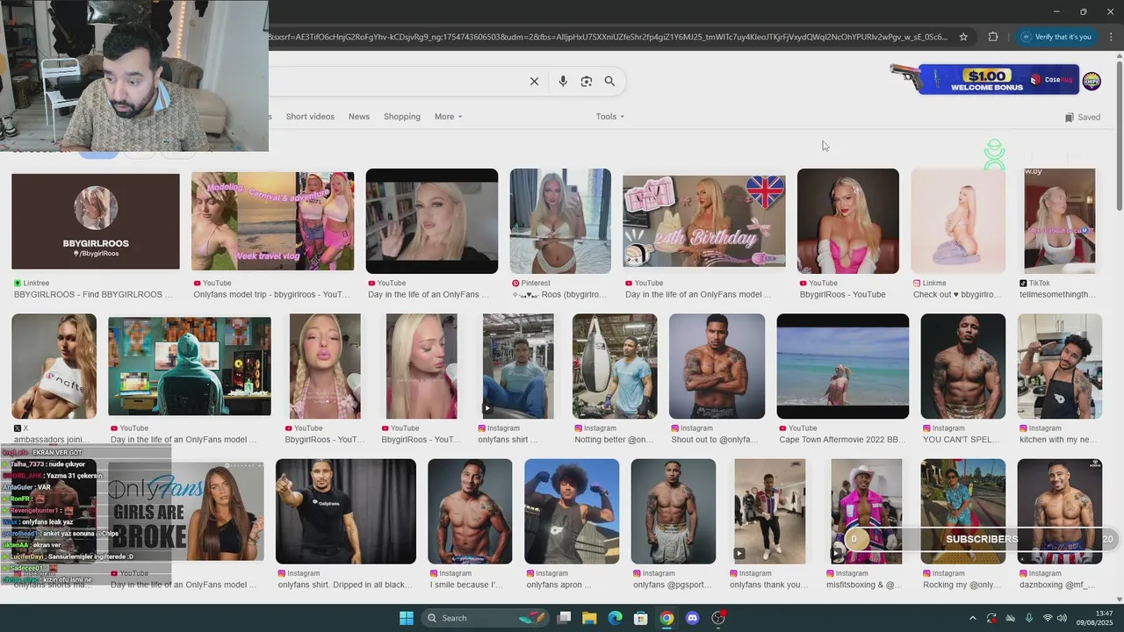Click the Verify that it's you profile button

(x=1056, y=37)
